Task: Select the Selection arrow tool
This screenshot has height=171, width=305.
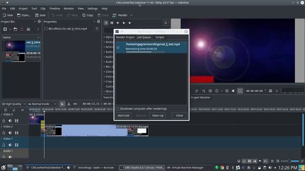Action: point(62,104)
